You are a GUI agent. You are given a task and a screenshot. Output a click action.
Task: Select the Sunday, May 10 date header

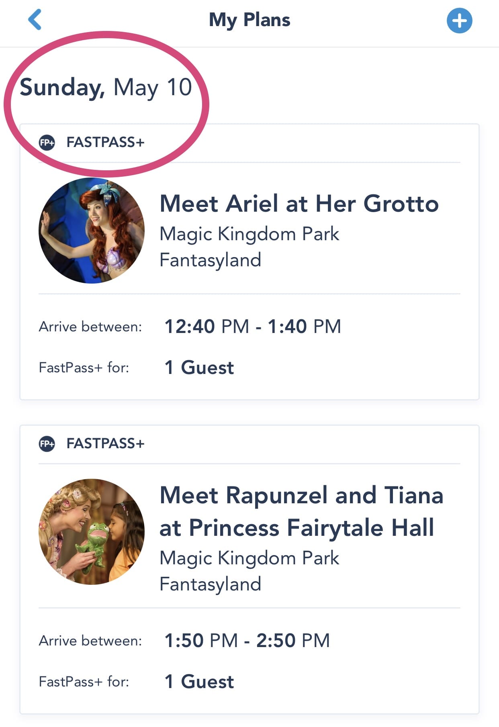point(106,88)
